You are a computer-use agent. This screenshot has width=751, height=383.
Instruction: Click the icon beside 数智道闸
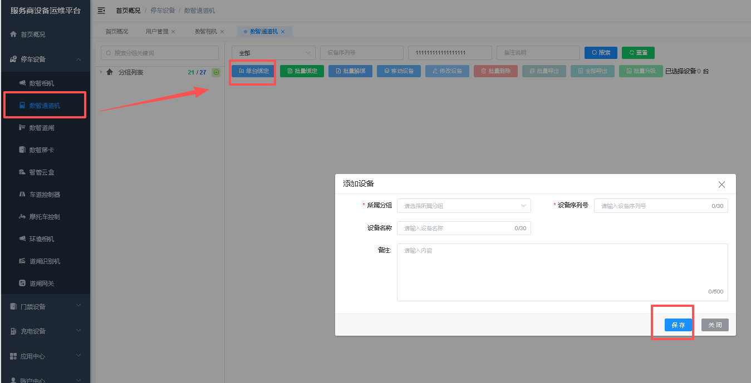coord(22,128)
